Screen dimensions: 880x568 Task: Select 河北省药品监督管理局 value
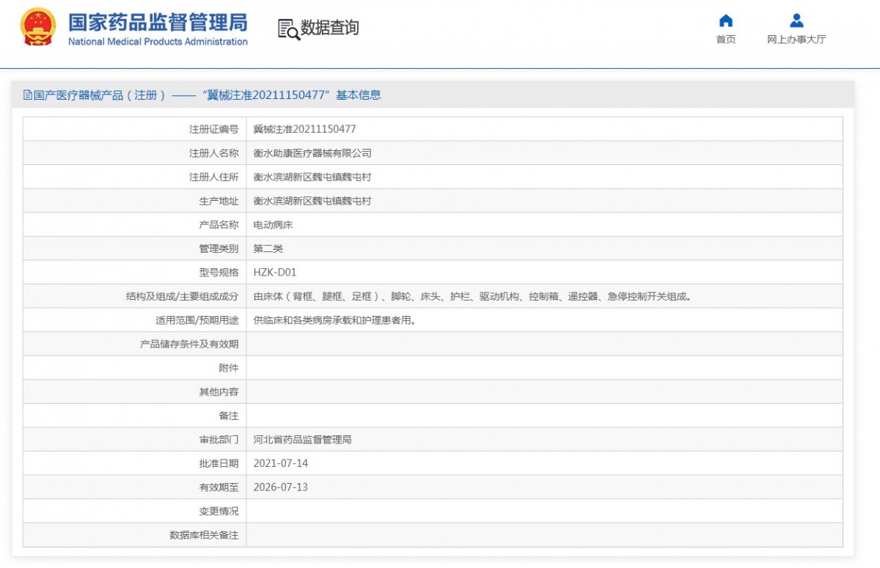click(x=303, y=440)
